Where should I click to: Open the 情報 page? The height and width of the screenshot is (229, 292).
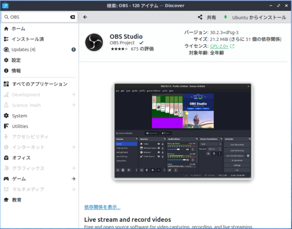tap(40, 71)
